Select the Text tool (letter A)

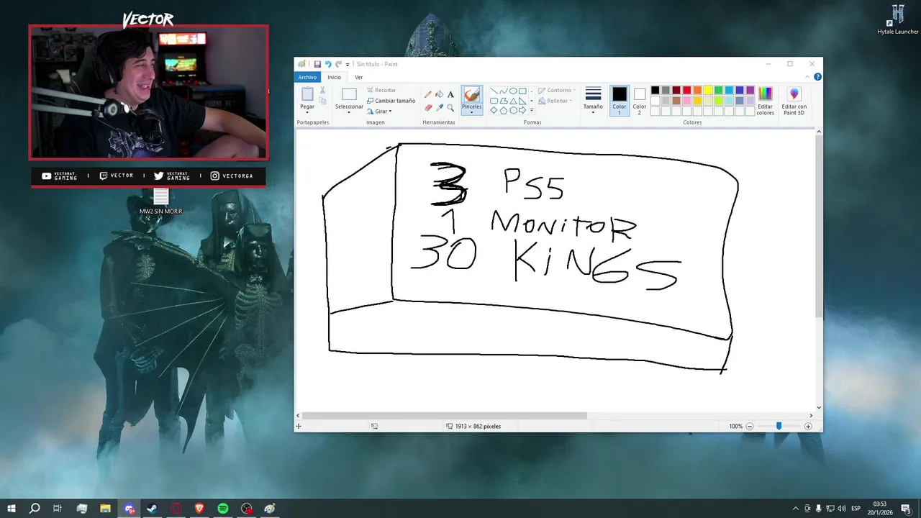coord(450,94)
